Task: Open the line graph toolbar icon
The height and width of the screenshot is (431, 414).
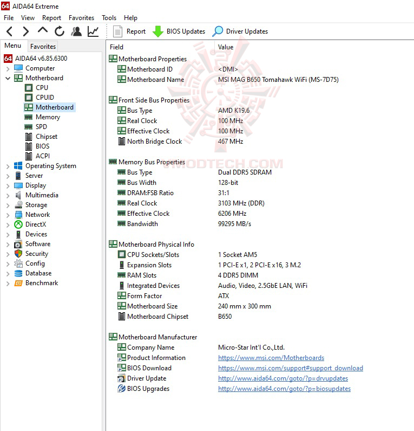Action: (x=93, y=31)
